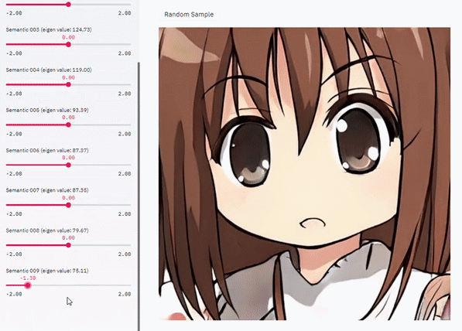Click the Semantic 006 eigen value label
The width and height of the screenshot is (462, 331).
47,150
